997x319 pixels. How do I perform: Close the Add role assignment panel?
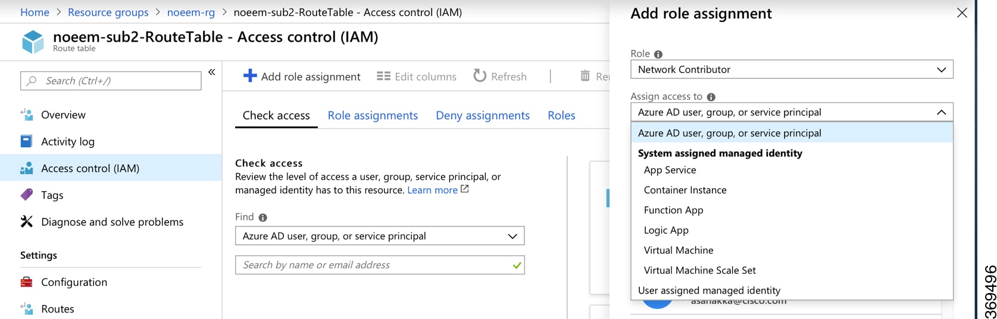coord(962,13)
